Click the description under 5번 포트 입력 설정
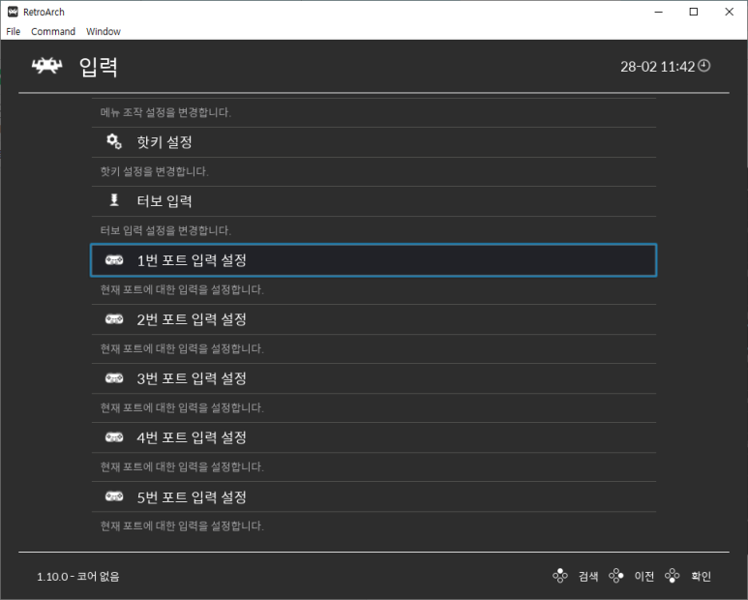This screenshot has width=748, height=600. pyautogui.click(x=182, y=525)
